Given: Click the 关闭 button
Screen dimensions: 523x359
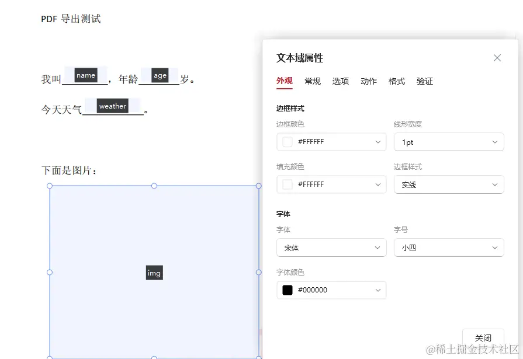Looking at the screenshot, I should click(483, 337).
